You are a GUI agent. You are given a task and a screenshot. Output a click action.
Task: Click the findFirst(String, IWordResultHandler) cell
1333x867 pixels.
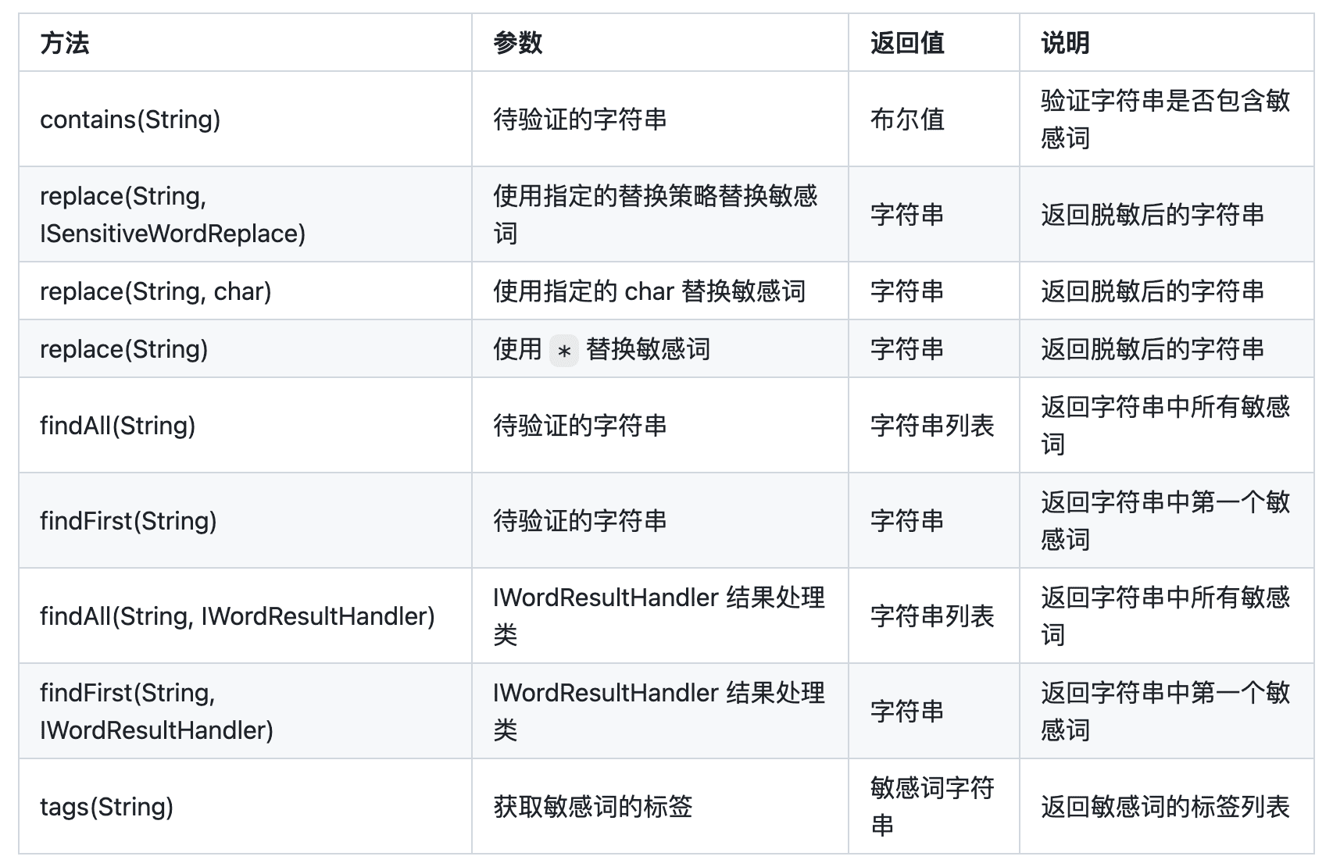[245, 711]
